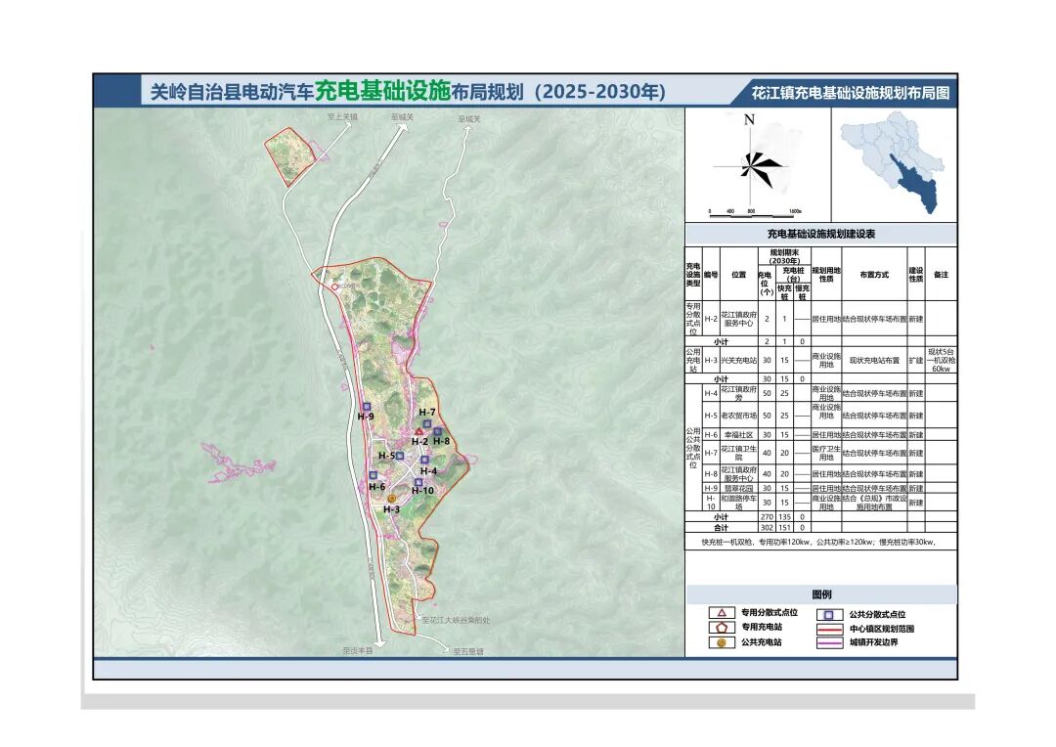Click the subtotal value 270
1056x747 pixels.
point(767,517)
